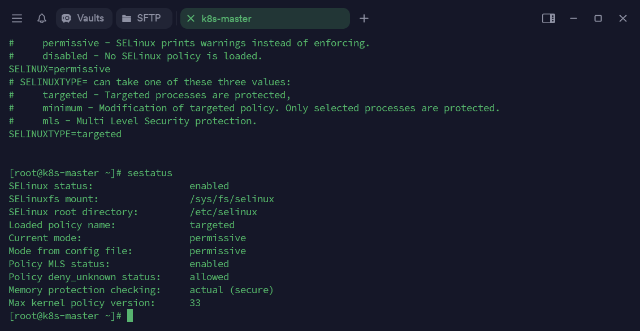Click the SFTP folder icon
This screenshot has height=331, width=640.
127,19
